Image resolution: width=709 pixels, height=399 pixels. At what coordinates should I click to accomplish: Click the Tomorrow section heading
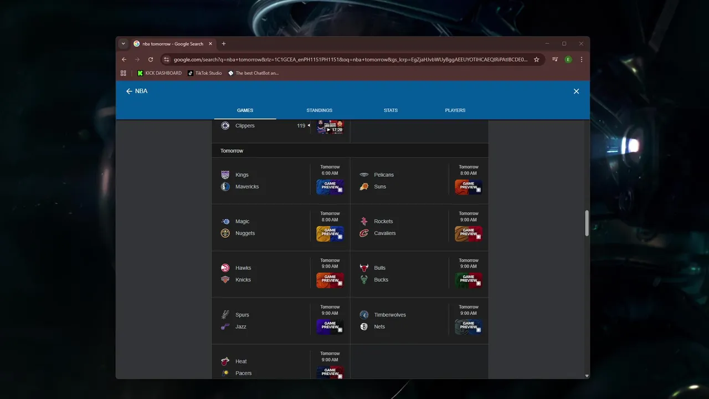pyautogui.click(x=232, y=151)
